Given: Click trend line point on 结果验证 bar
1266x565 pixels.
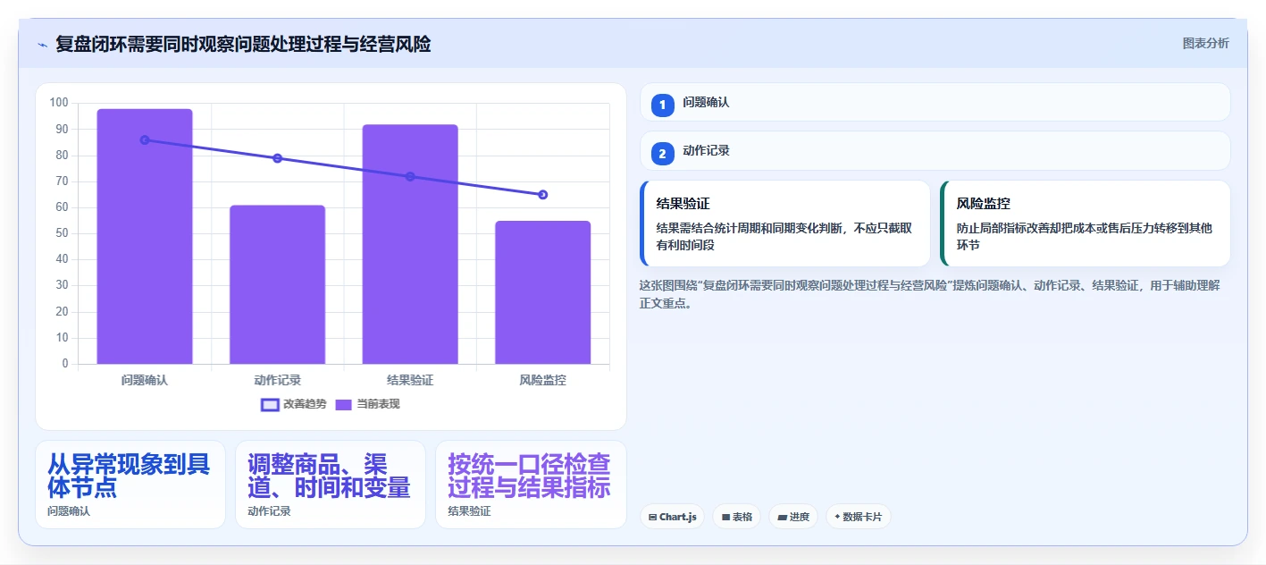Looking at the screenshot, I should click(x=410, y=176).
